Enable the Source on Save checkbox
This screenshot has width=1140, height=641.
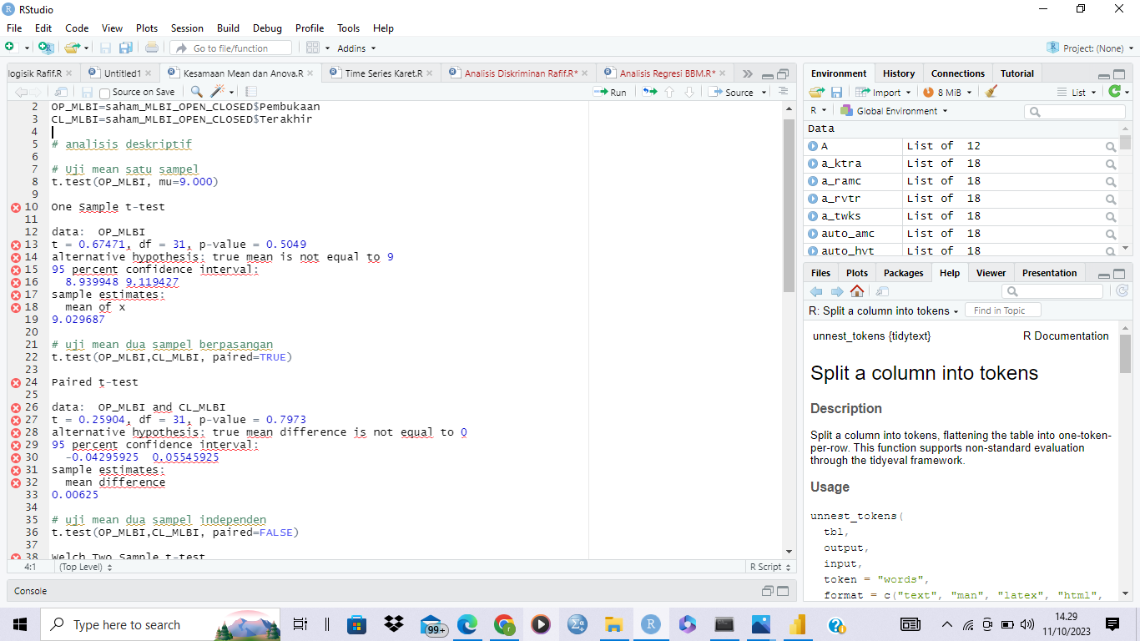pyautogui.click(x=105, y=93)
